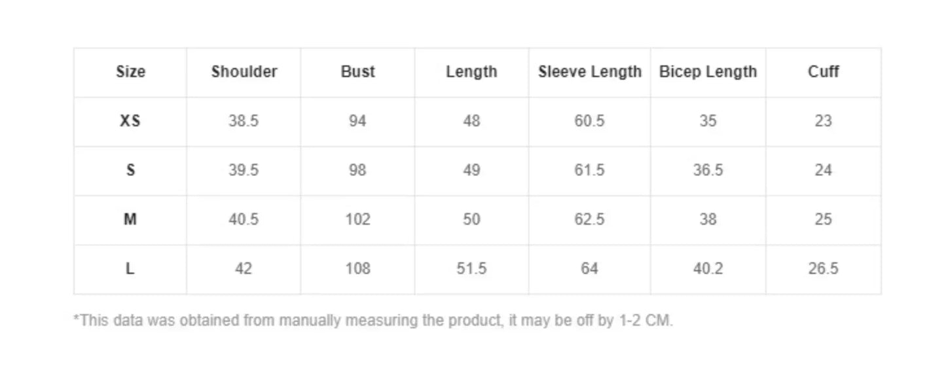Click the cuff value 26.5

pos(823,268)
